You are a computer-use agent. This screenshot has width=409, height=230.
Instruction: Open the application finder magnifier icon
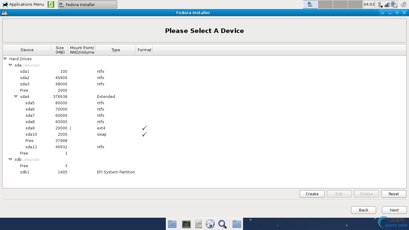(x=222, y=224)
